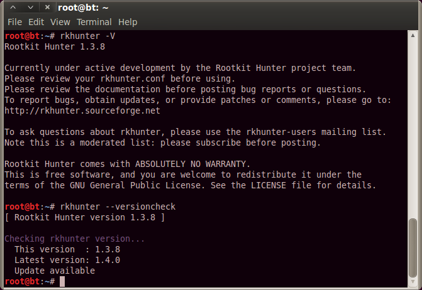Click the 'Latest version: 1.4.0' line
The height and width of the screenshot is (290, 422).
pos(67,260)
